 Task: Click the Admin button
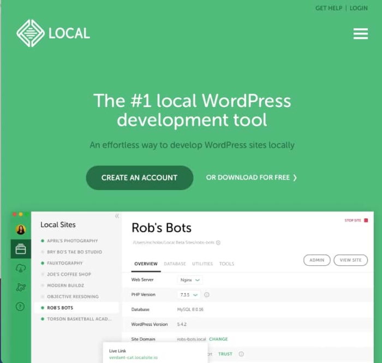click(x=317, y=260)
